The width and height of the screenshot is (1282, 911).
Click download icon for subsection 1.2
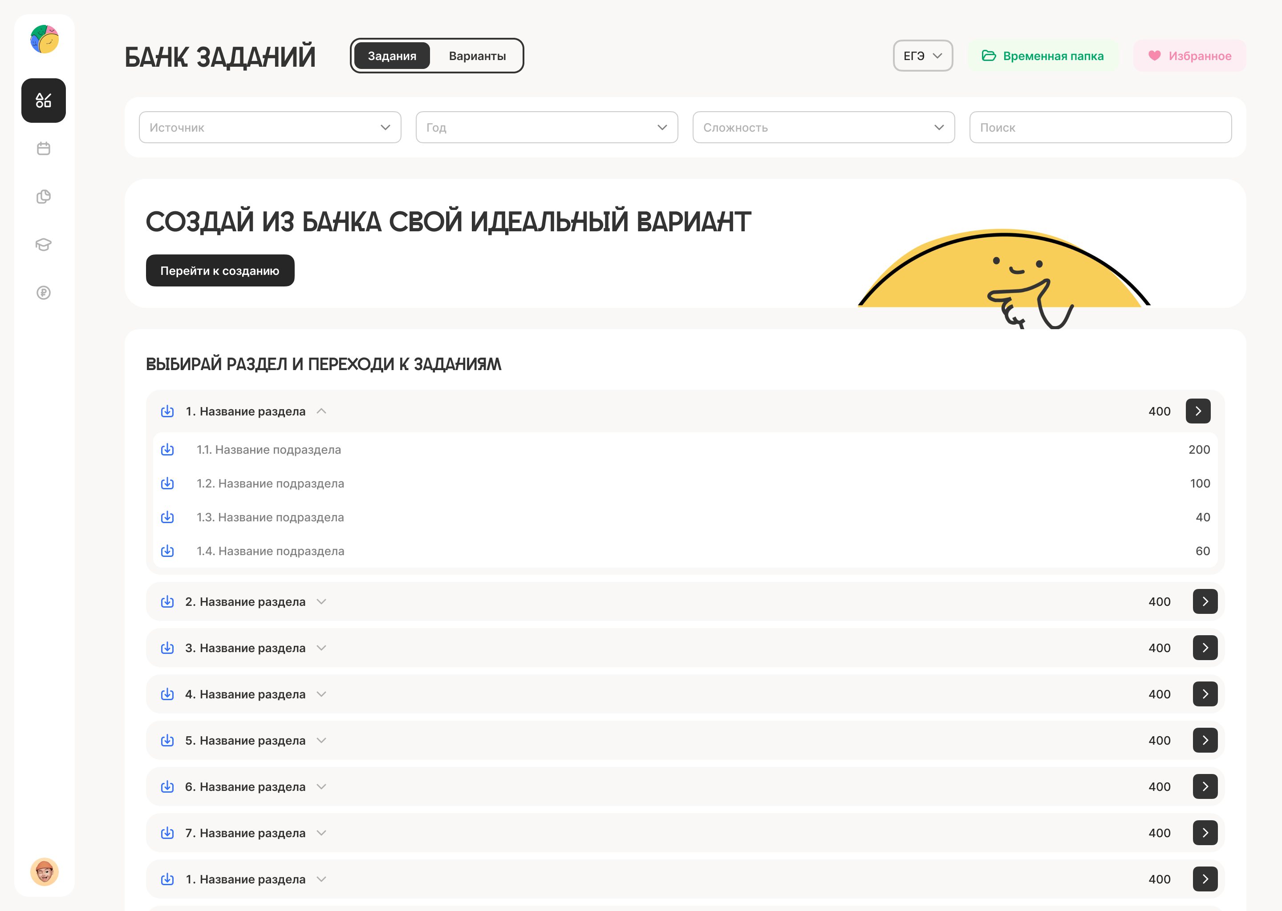167,484
